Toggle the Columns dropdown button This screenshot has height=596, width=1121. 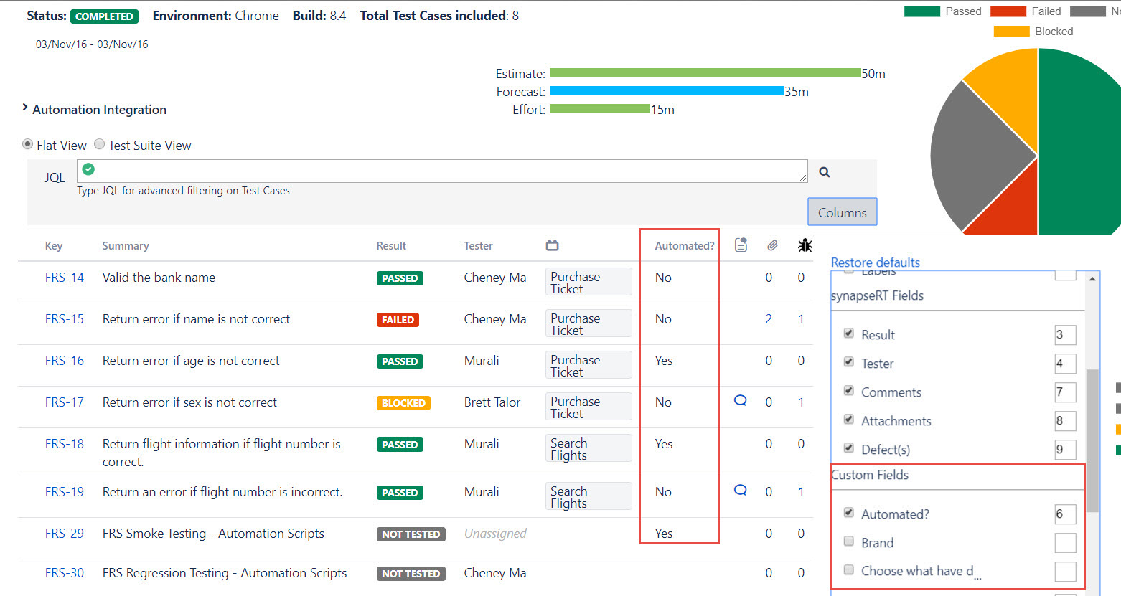point(842,212)
